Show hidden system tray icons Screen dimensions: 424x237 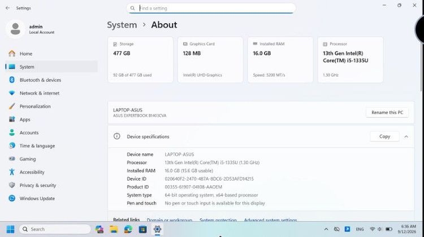pyautogui.click(x=326, y=229)
